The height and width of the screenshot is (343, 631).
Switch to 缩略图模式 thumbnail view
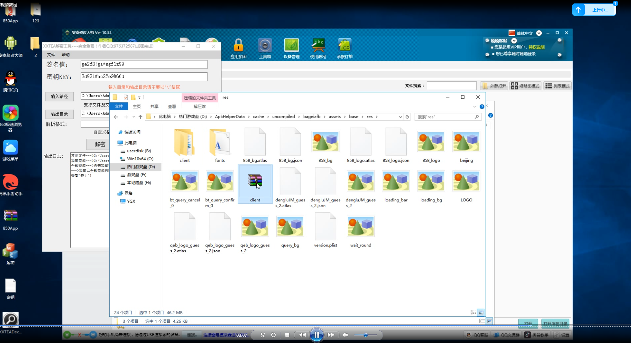point(525,86)
